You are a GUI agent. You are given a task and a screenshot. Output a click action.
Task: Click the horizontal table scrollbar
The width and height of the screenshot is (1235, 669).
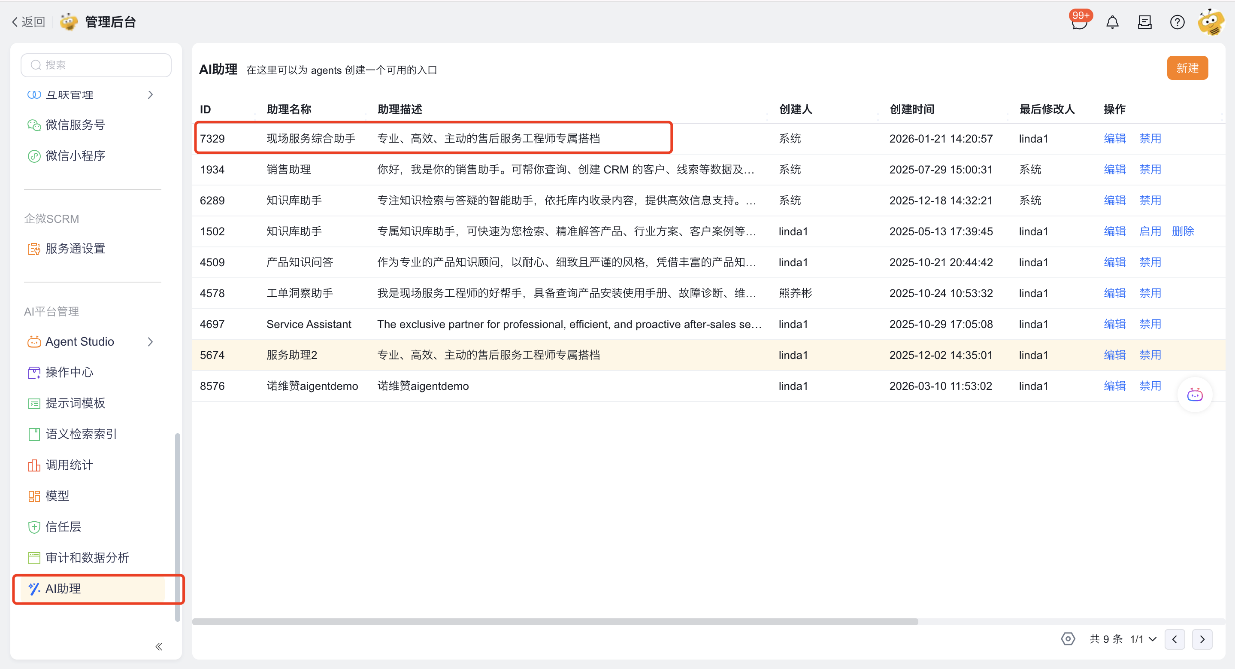point(555,621)
